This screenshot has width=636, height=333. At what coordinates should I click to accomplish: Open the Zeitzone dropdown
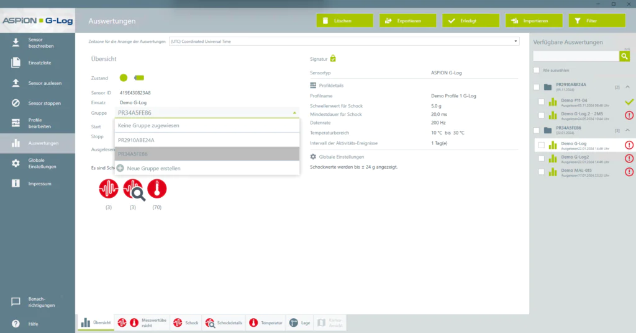click(x=344, y=42)
